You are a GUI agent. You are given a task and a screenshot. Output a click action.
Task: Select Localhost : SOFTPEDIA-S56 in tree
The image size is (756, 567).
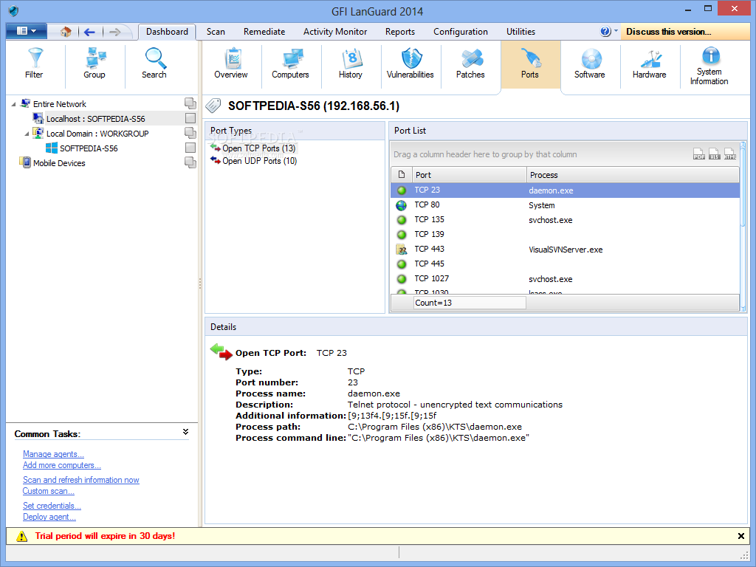95,119
